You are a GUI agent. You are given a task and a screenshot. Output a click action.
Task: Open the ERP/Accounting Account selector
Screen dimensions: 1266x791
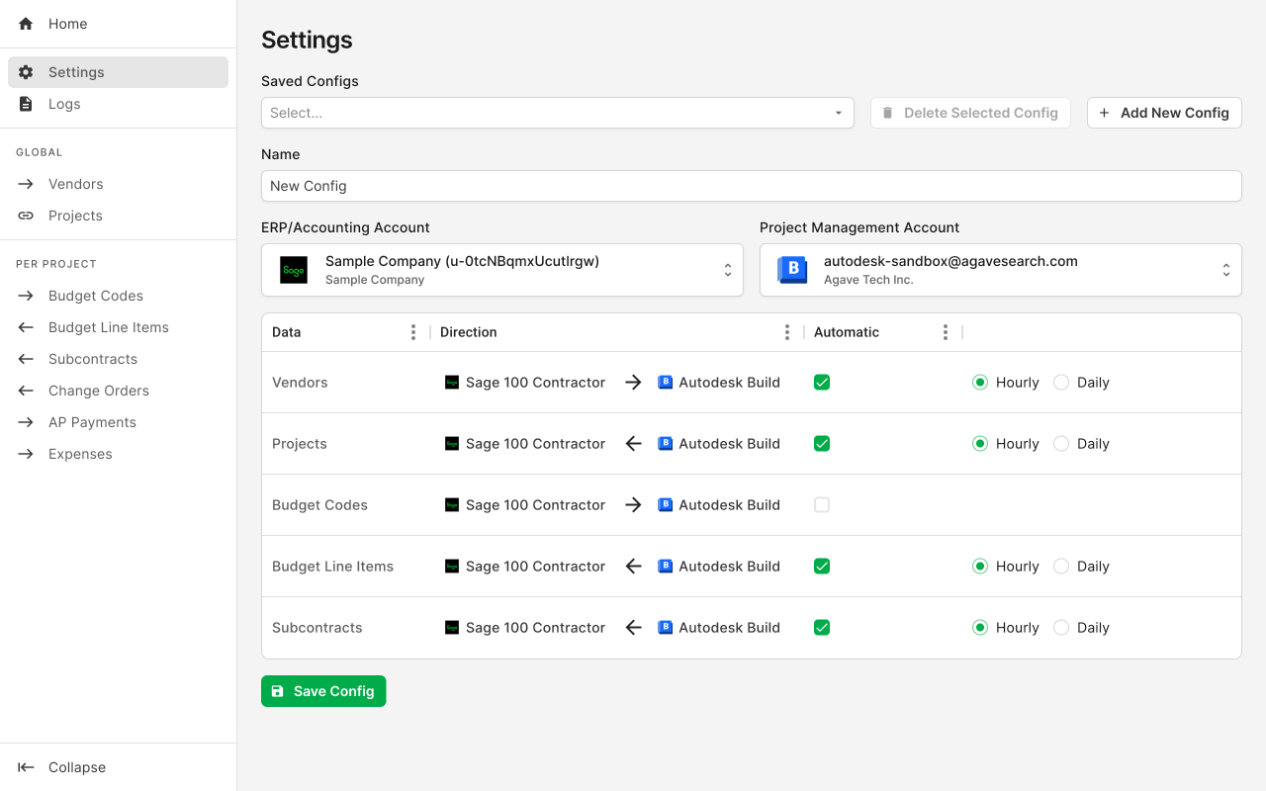coord(502,270)
